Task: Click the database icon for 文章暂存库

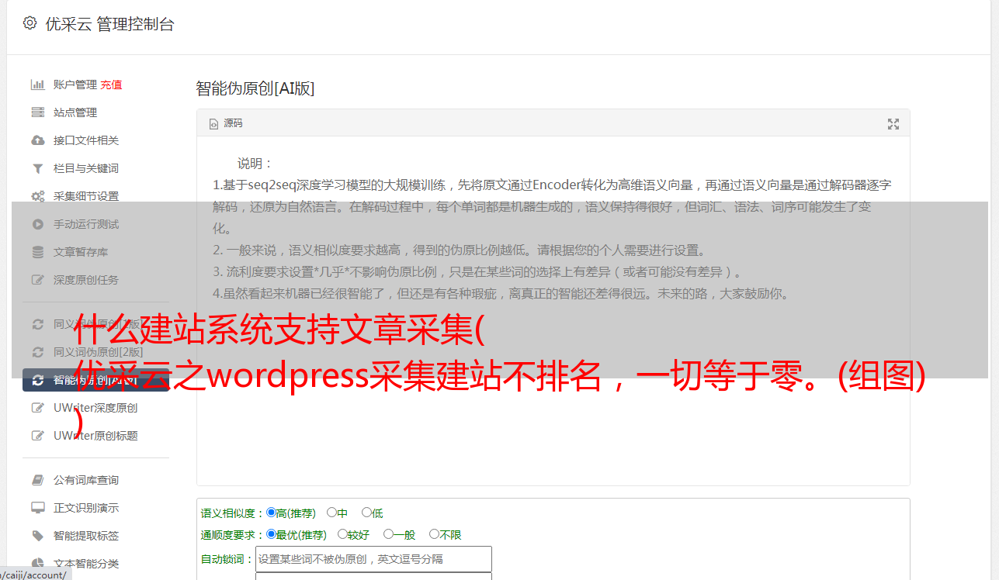Action: point(37,252)
